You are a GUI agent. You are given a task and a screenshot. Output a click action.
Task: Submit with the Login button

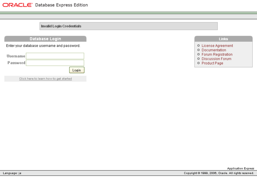(x=77, y=70)
